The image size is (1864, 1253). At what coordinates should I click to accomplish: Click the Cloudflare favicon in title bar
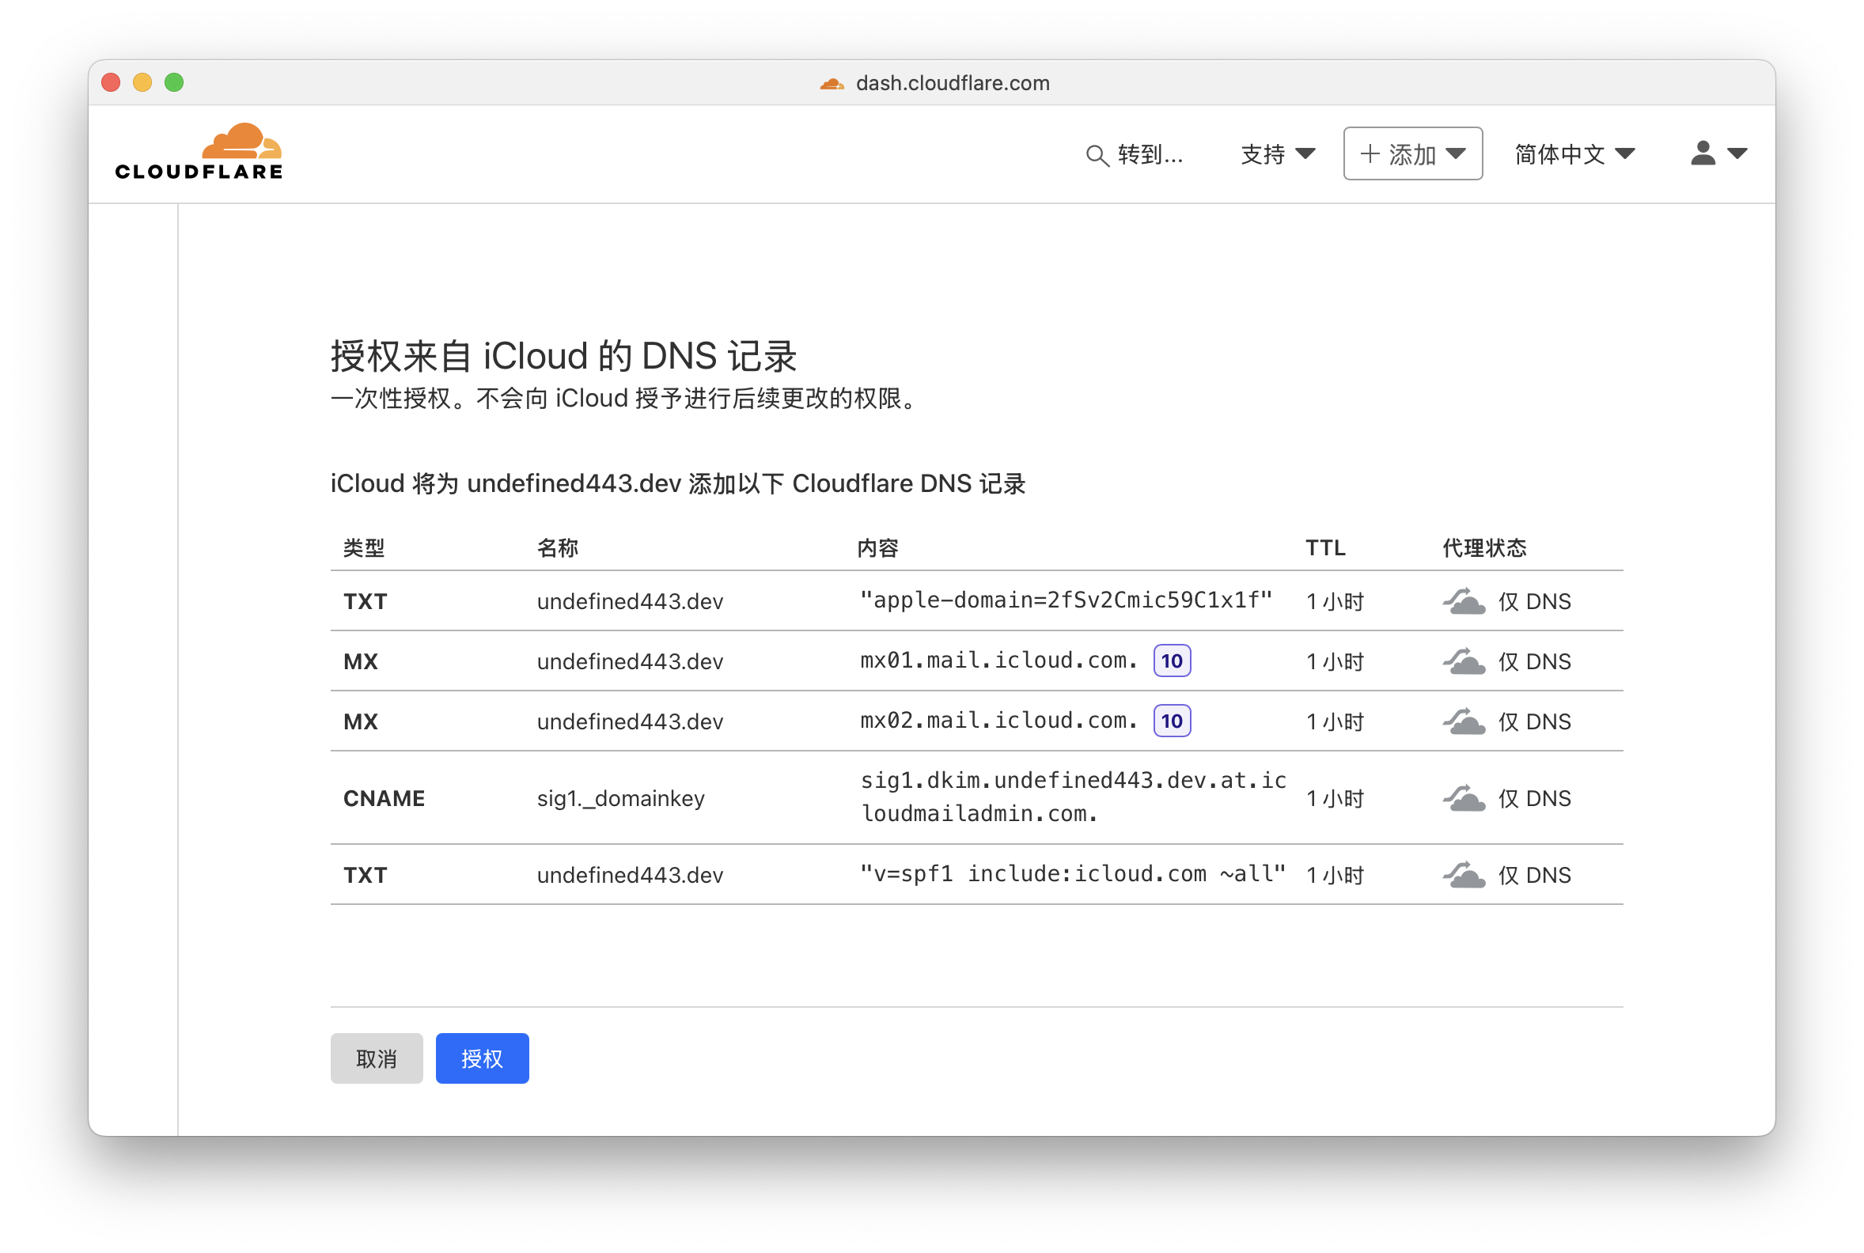click(832, 83)
